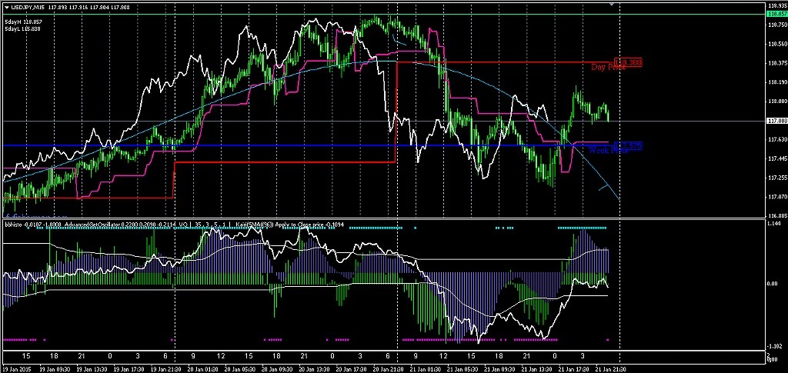Image resolution: width=788 pixels, height=373 pixels.
Task: Click the 118.375 price scale value
Action: (x=777, y=63)
